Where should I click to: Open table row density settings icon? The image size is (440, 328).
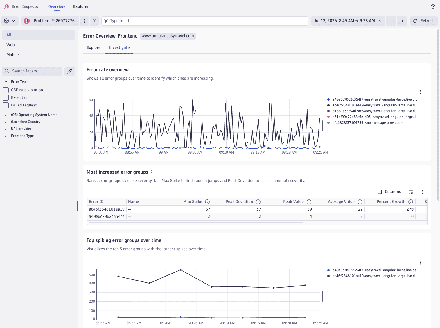point(411,192)
